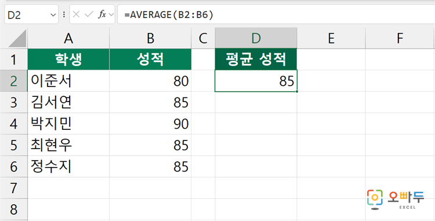435x221 pixels.
Task: Select row 1 header
Action: [x=13, y=59]
